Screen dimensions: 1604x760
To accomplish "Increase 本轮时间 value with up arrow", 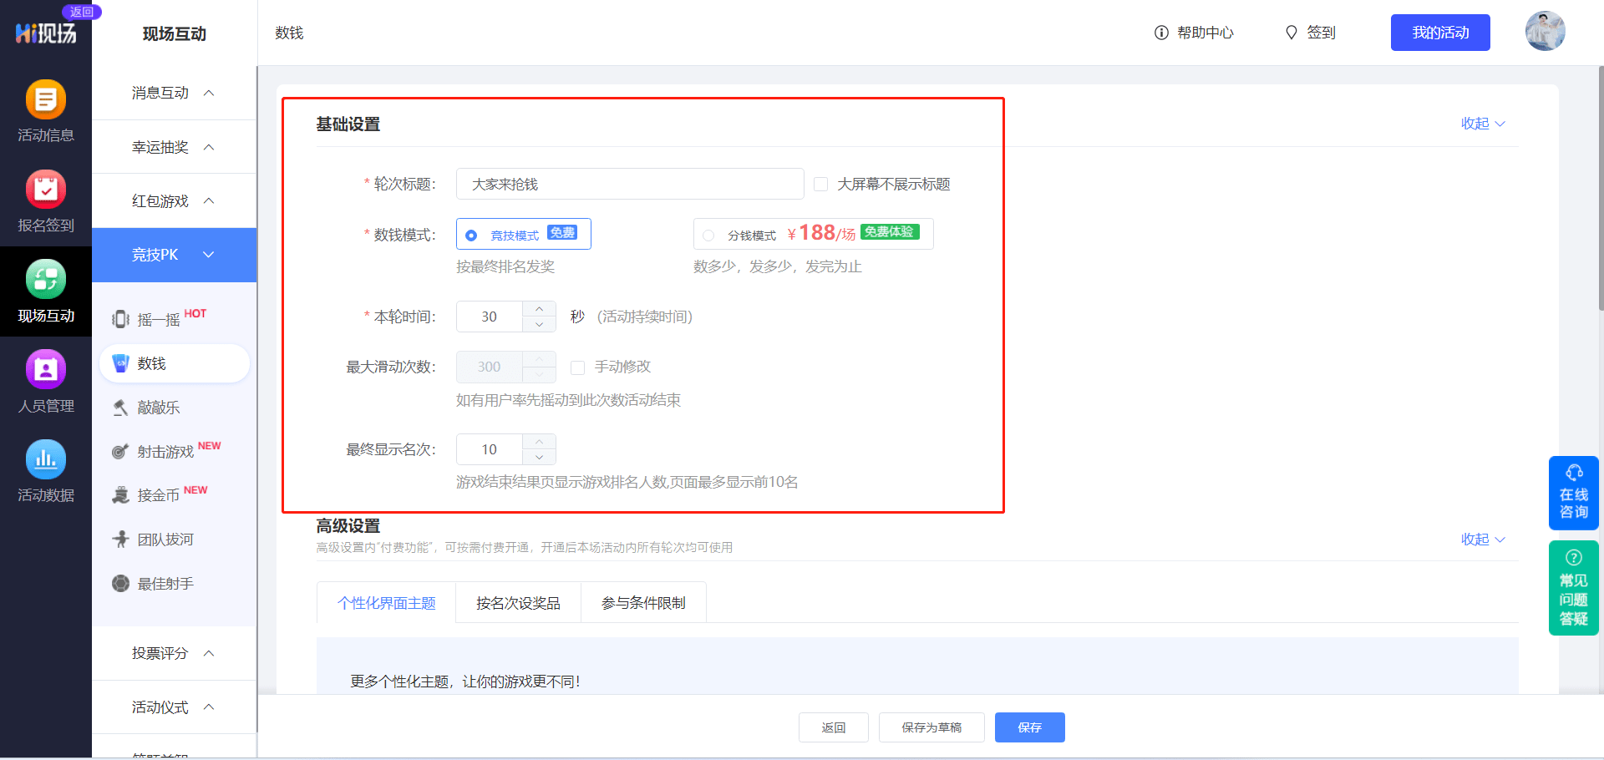I will (540, 309).
